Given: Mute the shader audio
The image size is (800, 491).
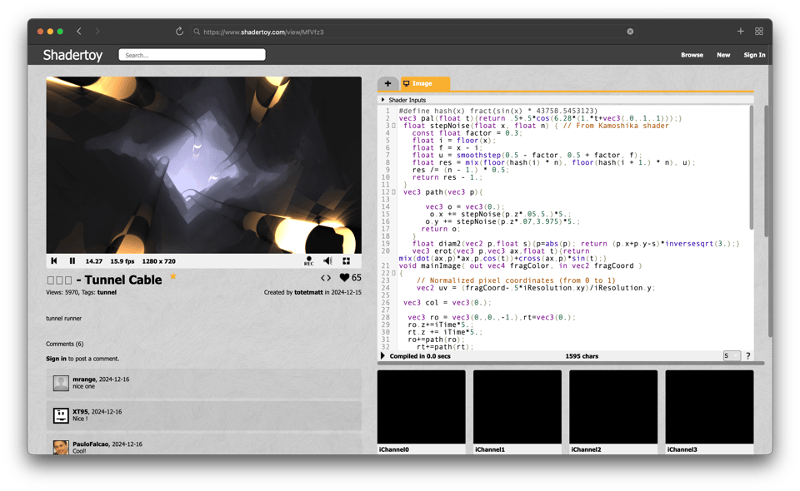Looking at the screenshot, I should click(x=327, y=261).
